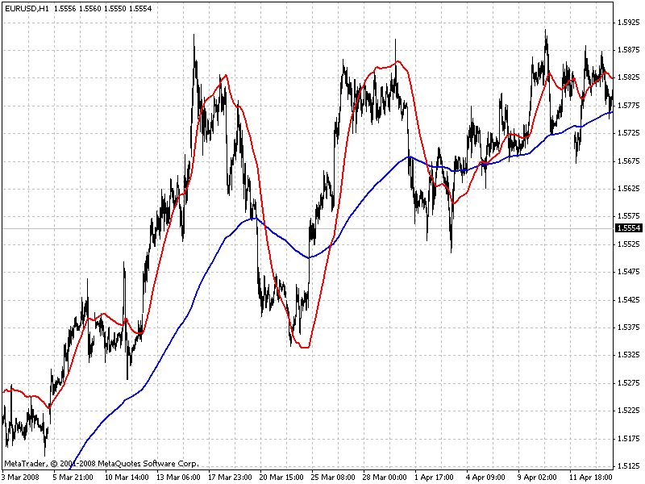Image resolution: width=645 pixels, height=484 pixels.
Task: Click the 13 Mar 06:00 time label
Action: point(178,478)
